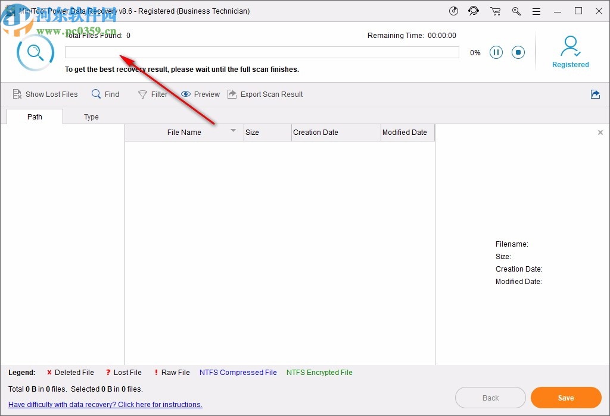Click the Back button

(x=491, y=398)
